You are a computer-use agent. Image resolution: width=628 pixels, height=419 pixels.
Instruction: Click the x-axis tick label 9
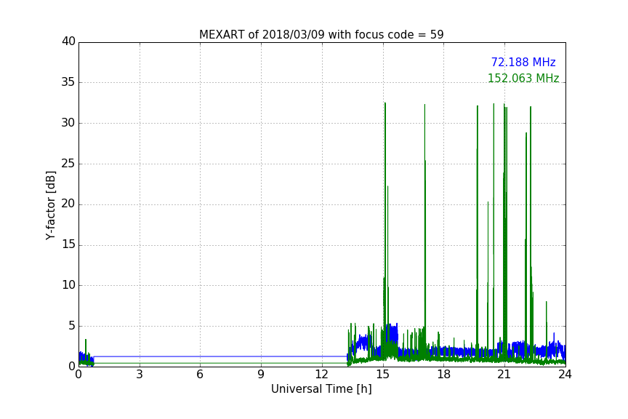[x=261, y=375]
